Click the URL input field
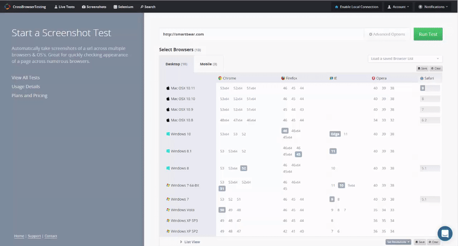Image resolution: width=458 pixels, height=246 pixels. click(261, 34)
